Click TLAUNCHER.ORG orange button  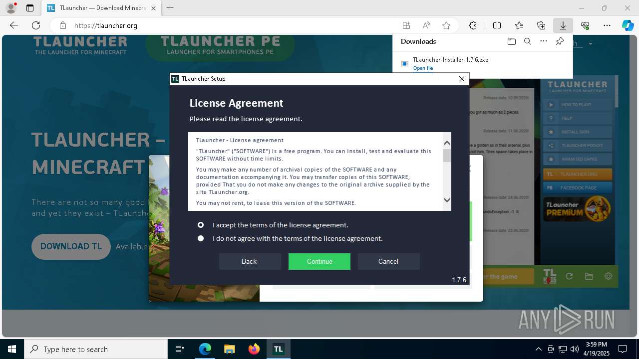578,175
